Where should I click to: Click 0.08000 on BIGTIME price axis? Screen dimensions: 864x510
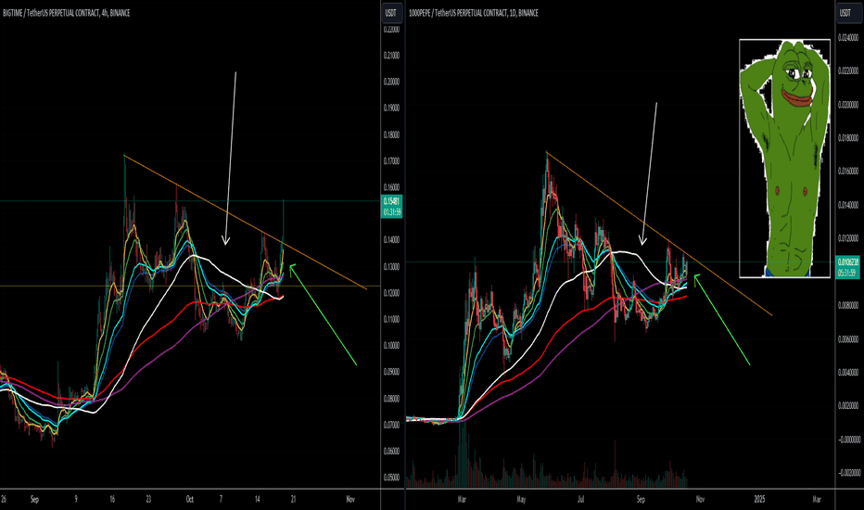392,399
